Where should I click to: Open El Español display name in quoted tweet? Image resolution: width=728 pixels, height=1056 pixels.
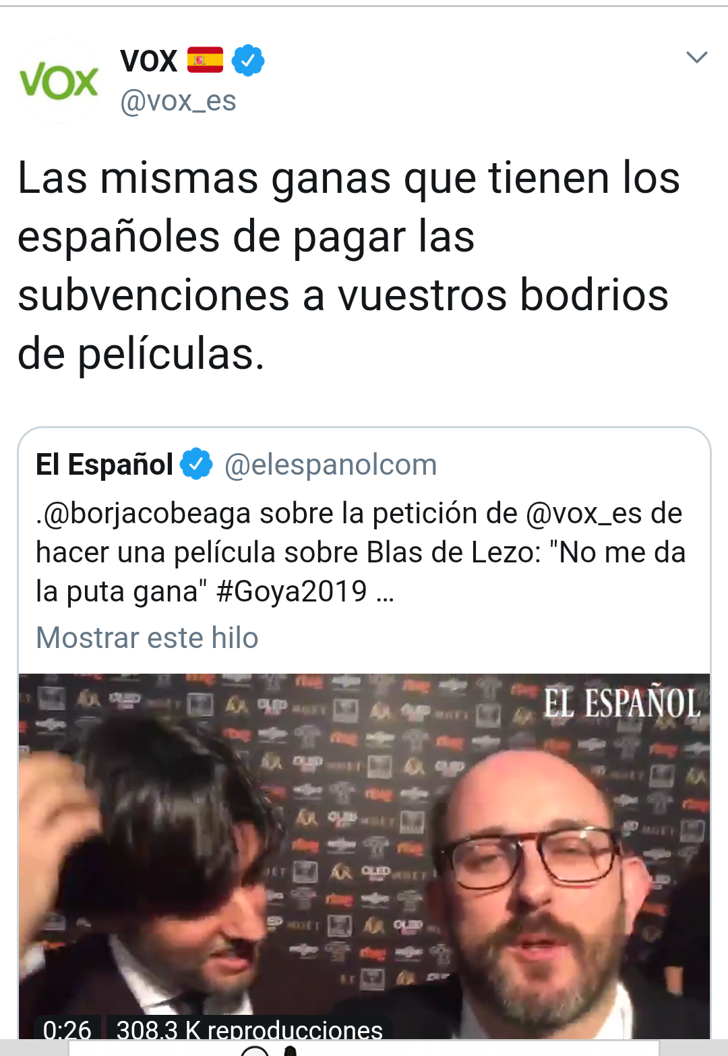[104, 465]
